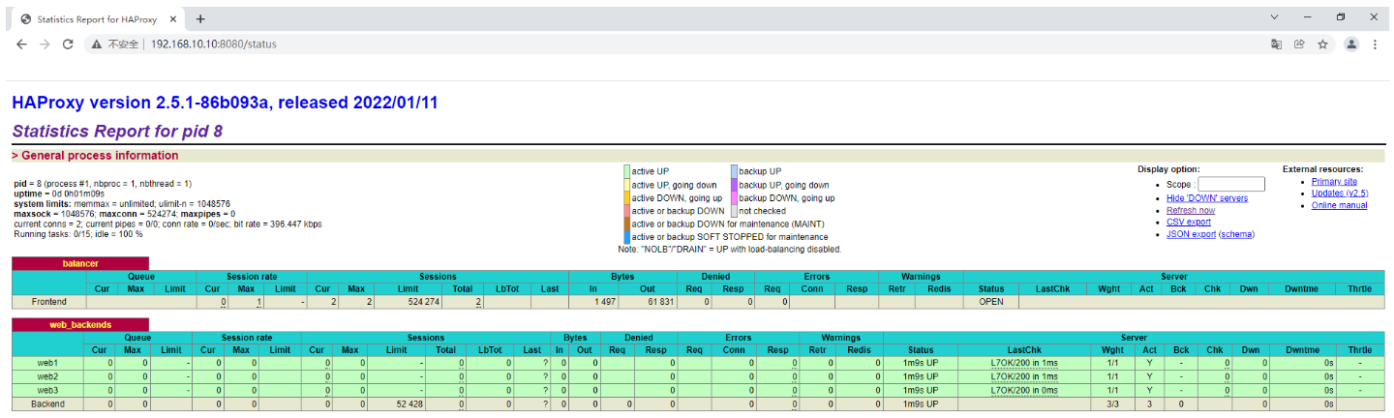
Task: Open the JSON export link
Action: pos(1191,234)
